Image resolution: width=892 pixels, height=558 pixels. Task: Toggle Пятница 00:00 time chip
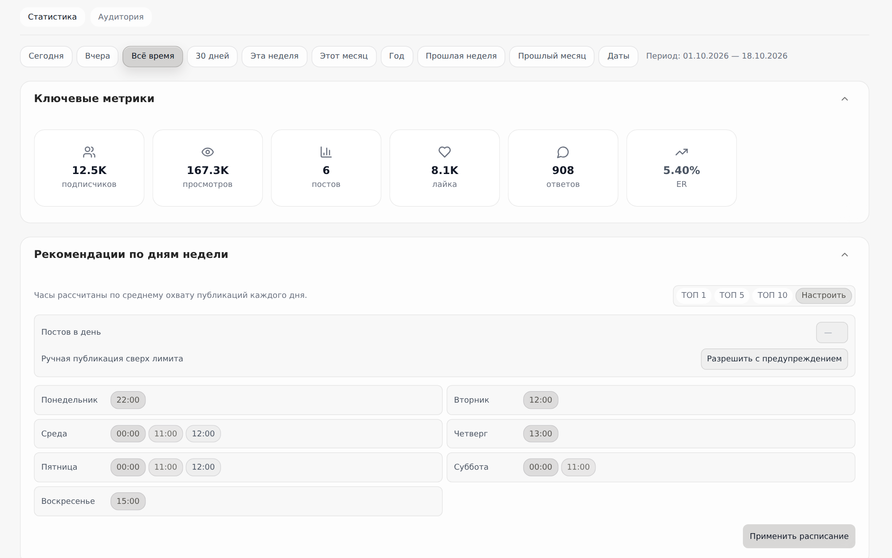pos(128,467)
